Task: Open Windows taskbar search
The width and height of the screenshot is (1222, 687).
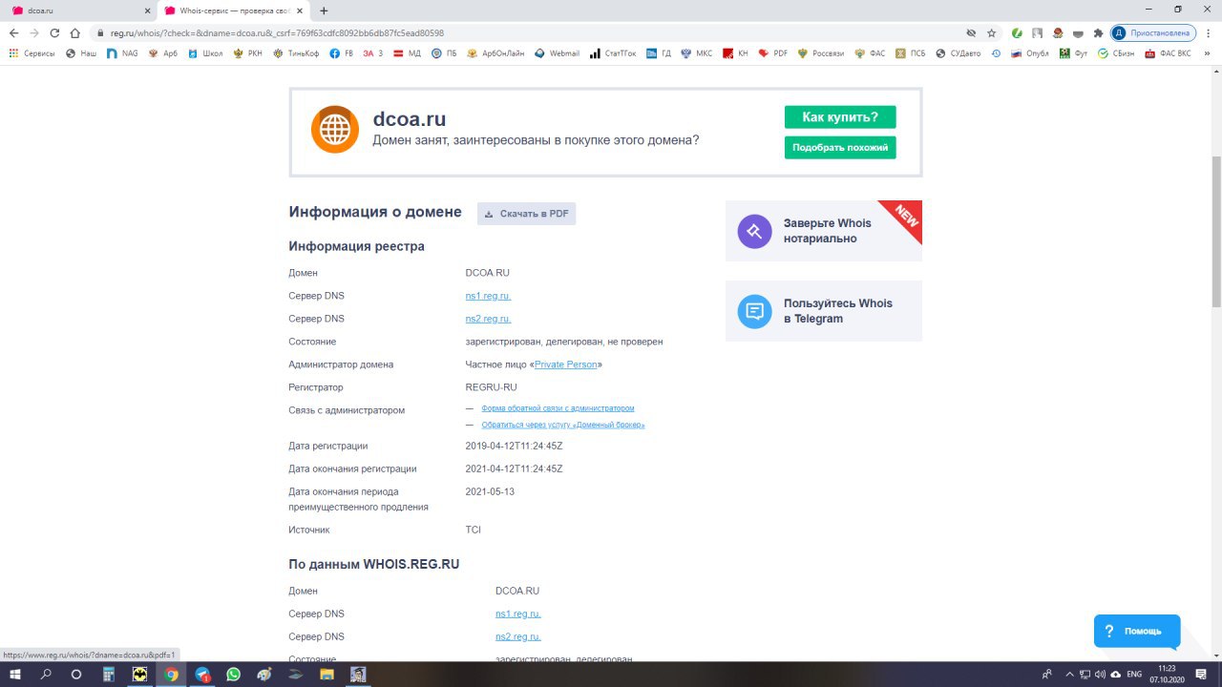Action: pos(46,674)
